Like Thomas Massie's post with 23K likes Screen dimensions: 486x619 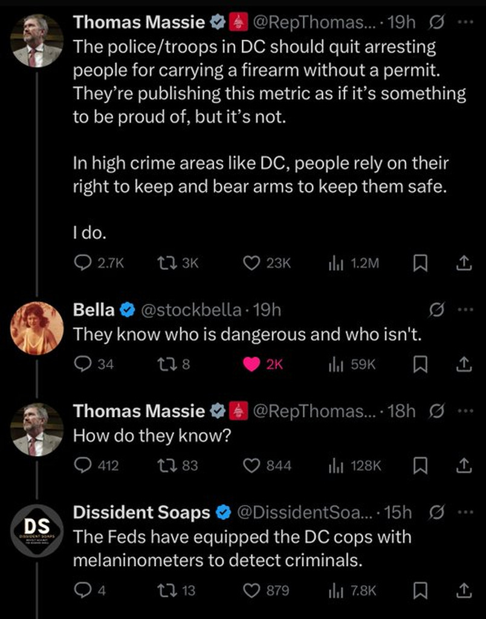click(251, 262)
